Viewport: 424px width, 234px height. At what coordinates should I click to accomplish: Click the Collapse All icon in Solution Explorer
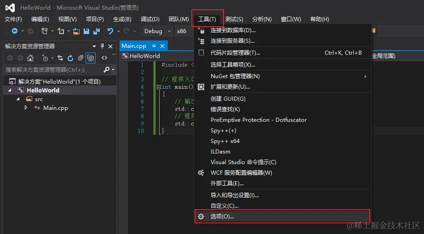tap(80, 58)
